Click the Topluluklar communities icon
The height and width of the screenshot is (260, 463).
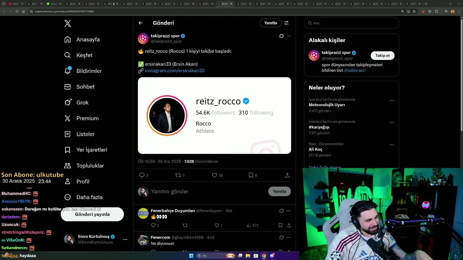[x=68, y=166]
